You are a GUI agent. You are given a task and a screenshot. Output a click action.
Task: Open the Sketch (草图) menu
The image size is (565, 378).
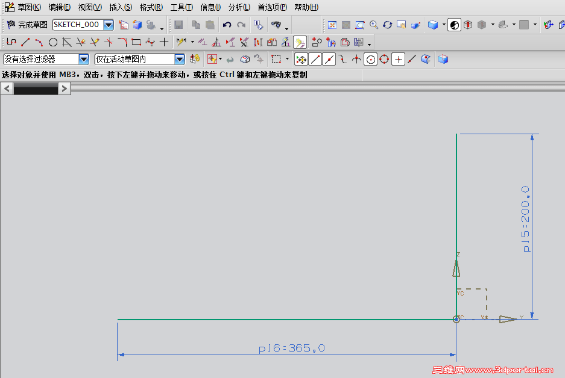(29, 7)
